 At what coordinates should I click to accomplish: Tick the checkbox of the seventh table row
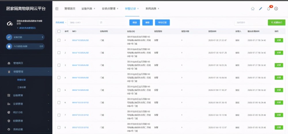click(59, 115)
